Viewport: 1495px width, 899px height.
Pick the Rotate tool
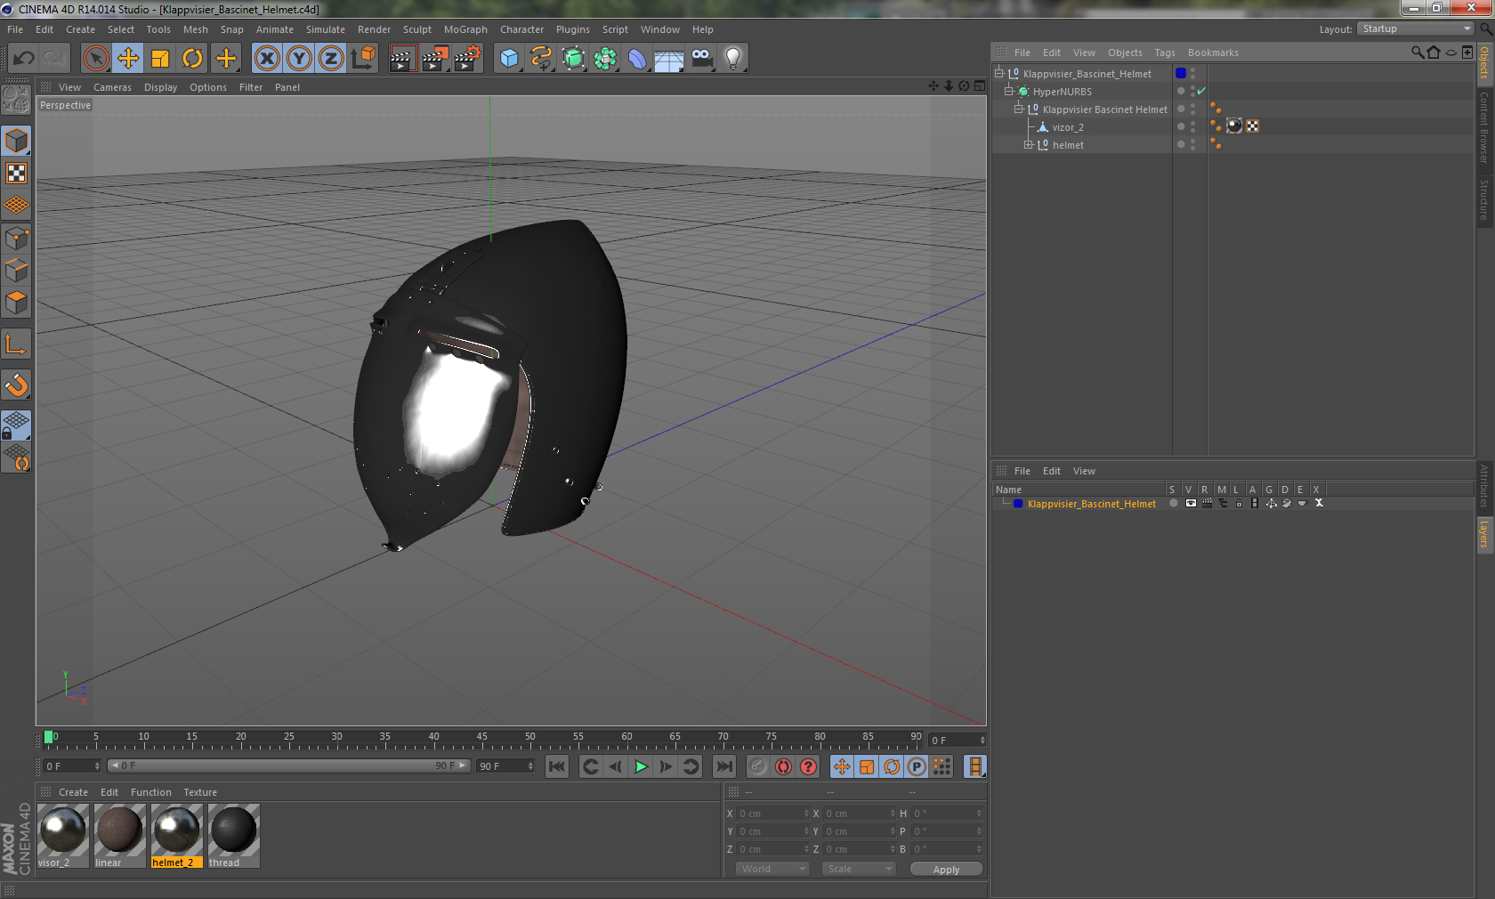[x=192, y=59]
